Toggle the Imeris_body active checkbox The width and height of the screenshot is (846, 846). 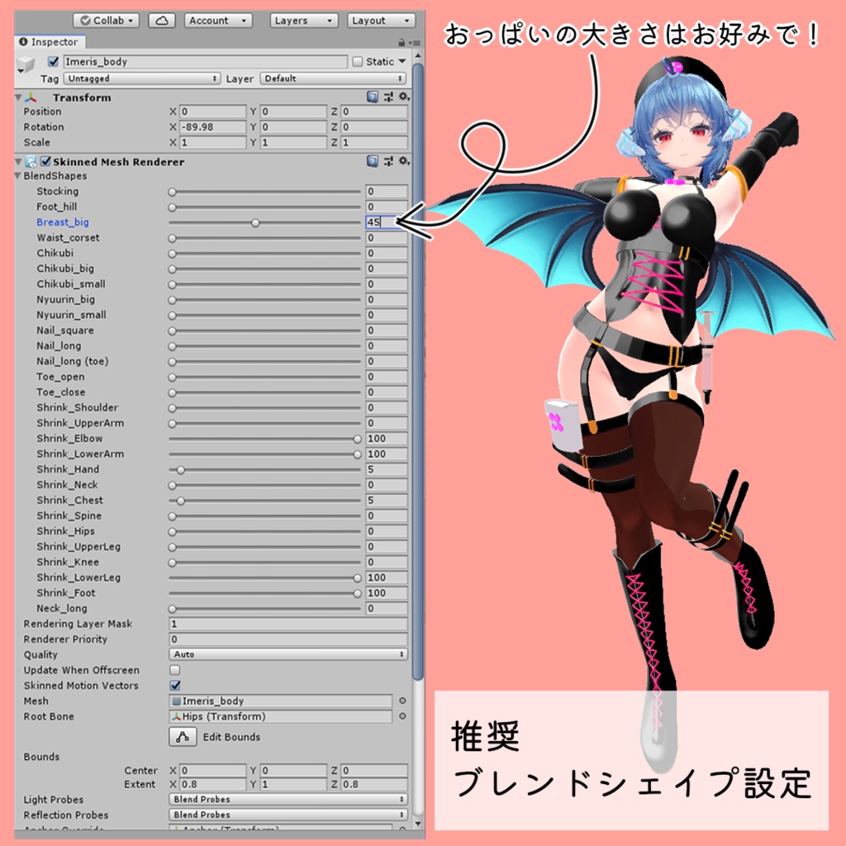53,61
